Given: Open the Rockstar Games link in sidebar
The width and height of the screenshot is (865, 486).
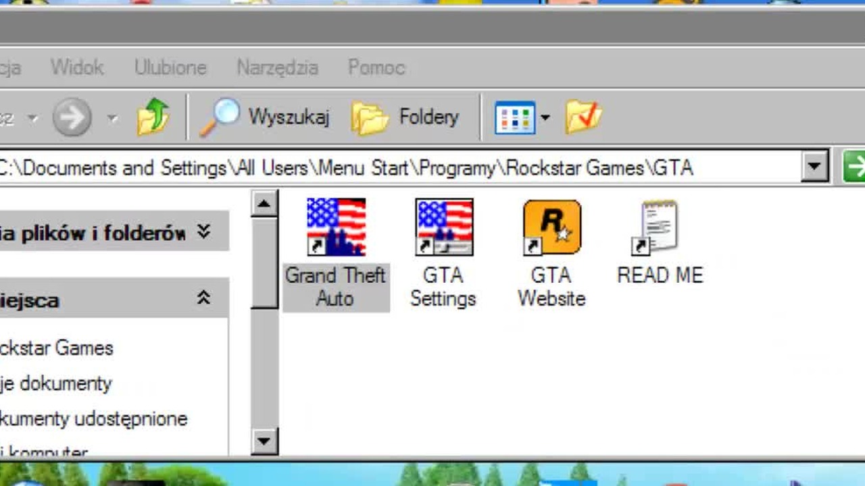Looking at the screenshot, I should tap(56, 348).
